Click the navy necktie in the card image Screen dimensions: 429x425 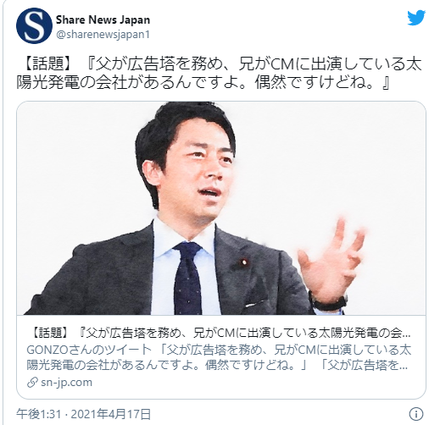[x=187, y=278]
